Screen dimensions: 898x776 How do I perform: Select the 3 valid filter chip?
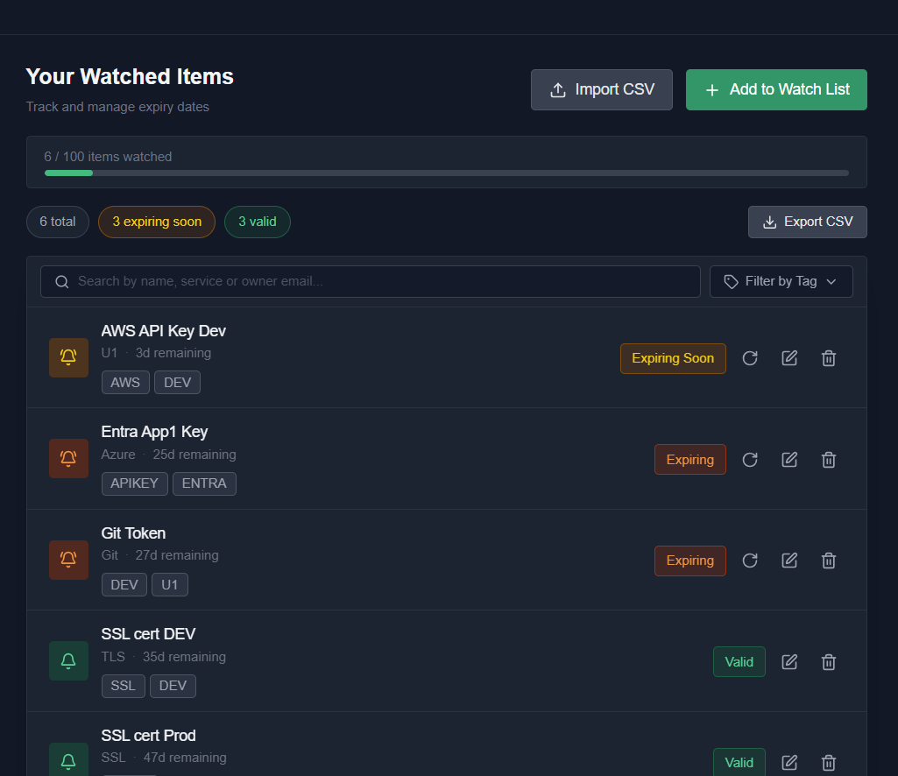coord(257,222)
